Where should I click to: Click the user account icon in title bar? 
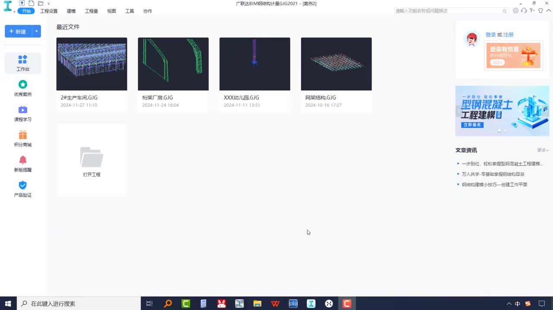(515, 11)
